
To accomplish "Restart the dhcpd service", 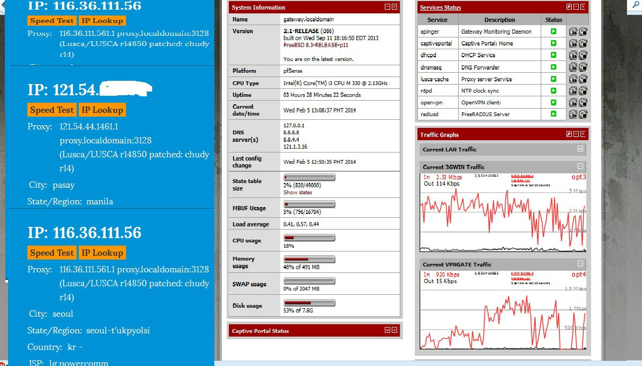I will [573, 55].
